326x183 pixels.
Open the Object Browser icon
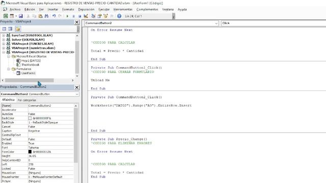tap(105, 16)
